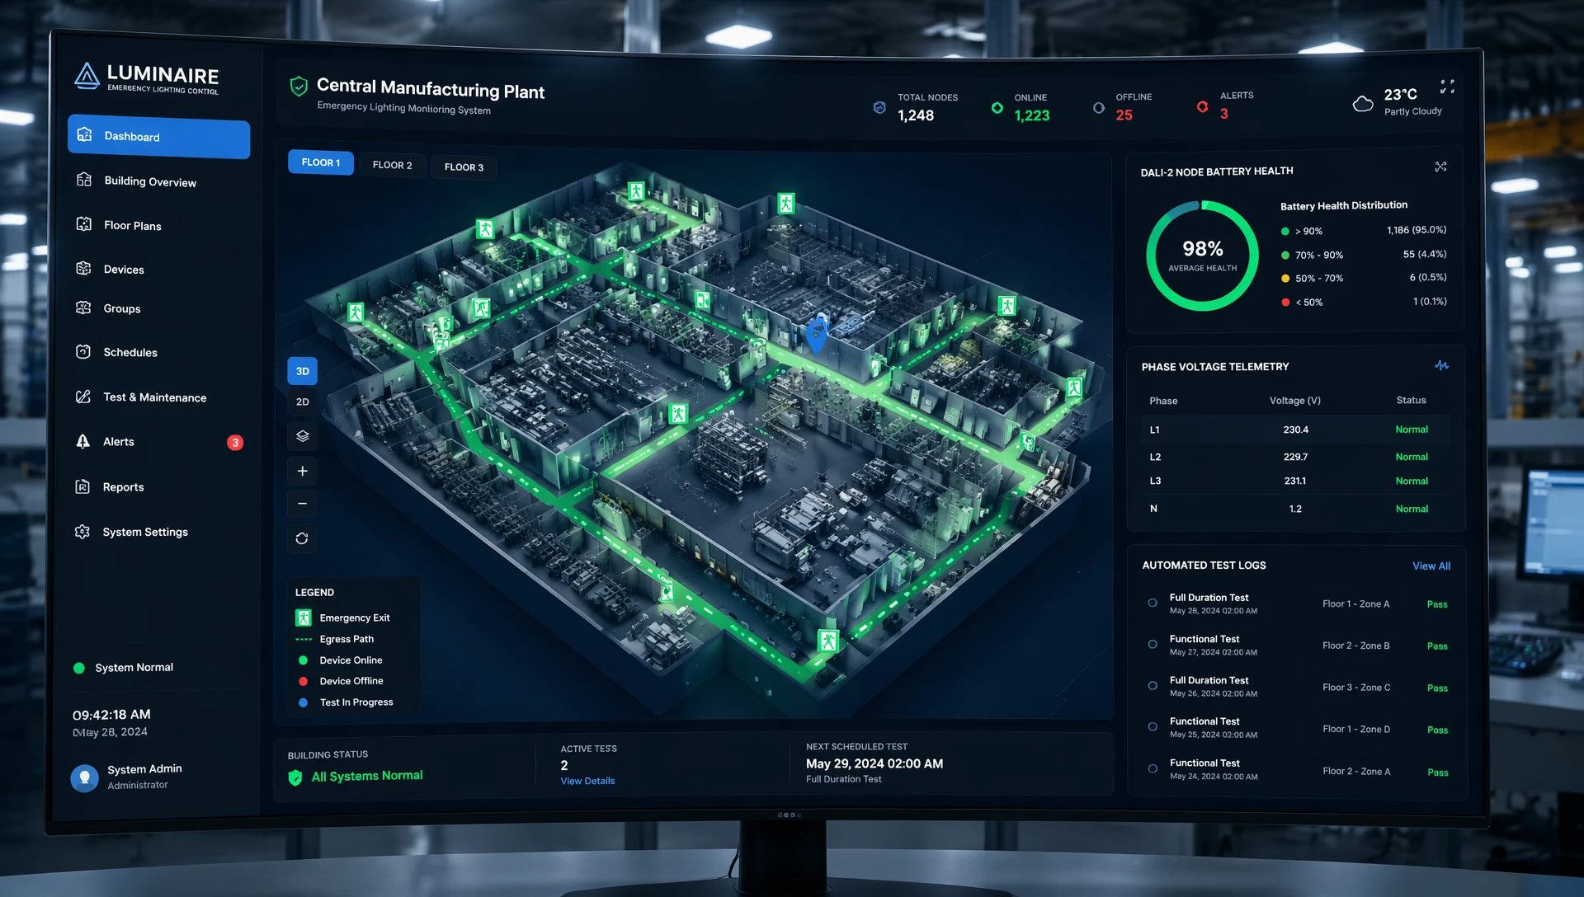Click the Reports document icon
This screenshot has width=1584, height=897.
coord(82,486)
